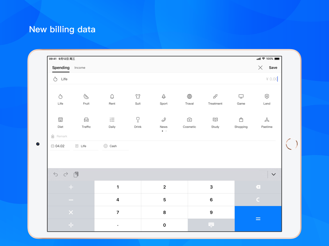Tap the minus operator key
The width and height of the screenshot is (329, 246).
[x=71, y=199]
